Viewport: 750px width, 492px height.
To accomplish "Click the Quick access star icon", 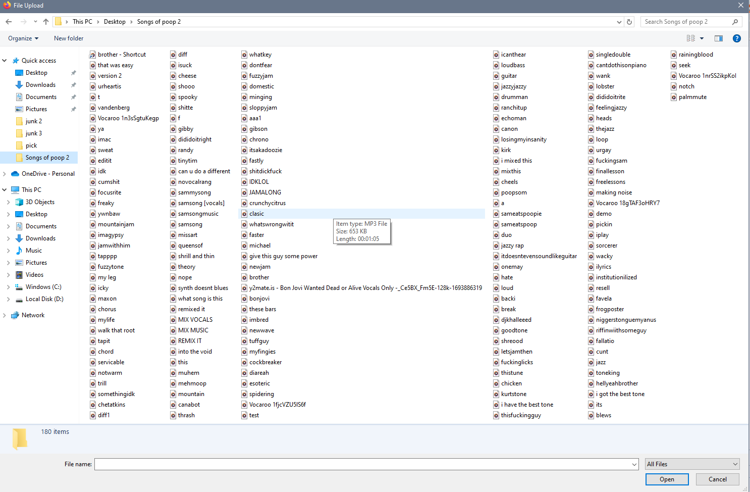I will pyautogui.click(x=16, y=61).
